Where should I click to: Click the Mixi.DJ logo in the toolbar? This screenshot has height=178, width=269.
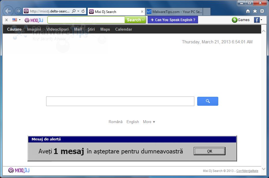pyautogui.click(x=34, y=20)
